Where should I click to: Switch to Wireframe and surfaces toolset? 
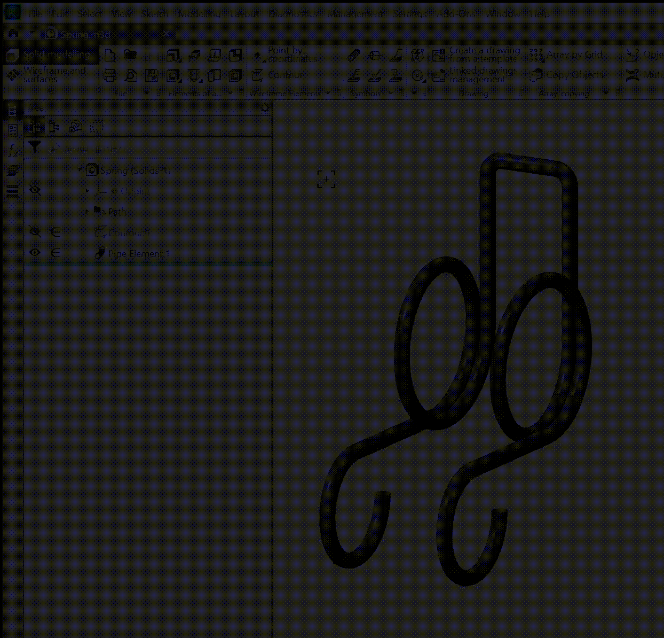click(48, 75)
